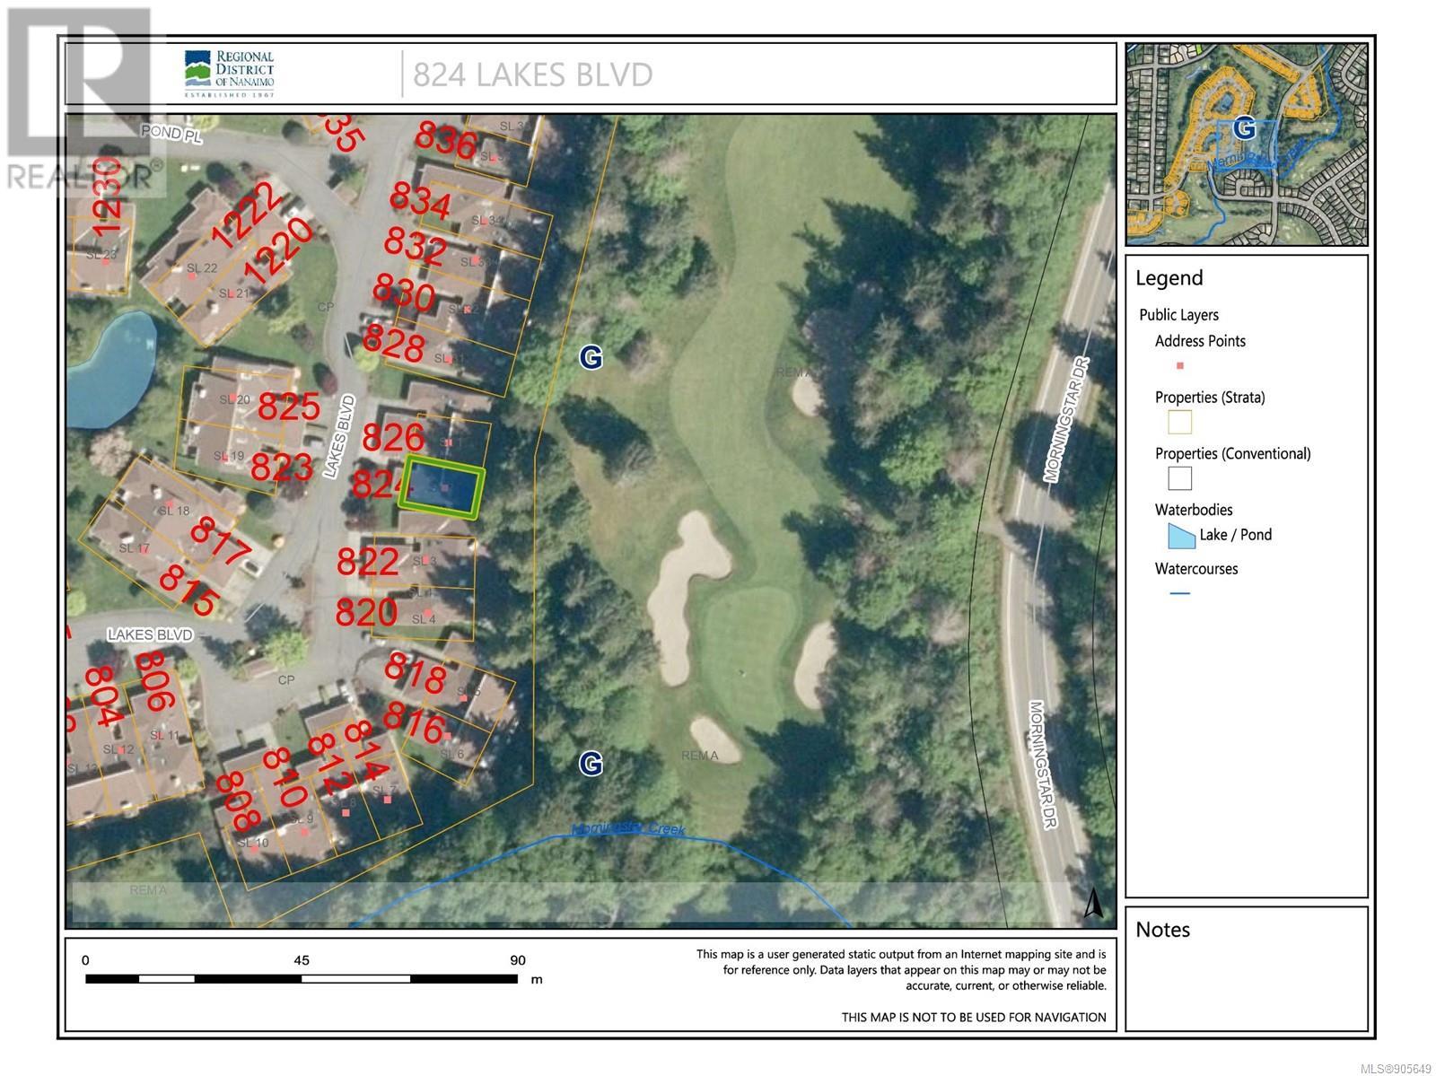Click the north arrow on the map

(1093, 903)
